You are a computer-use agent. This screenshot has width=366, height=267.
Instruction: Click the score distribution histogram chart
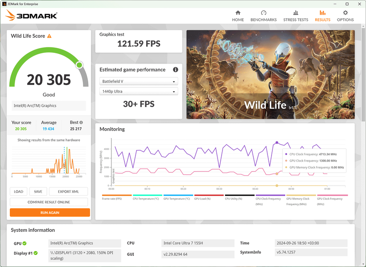point(49,161)
